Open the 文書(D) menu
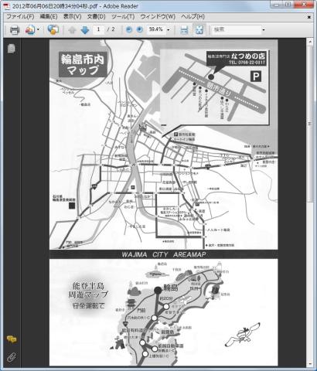 click(x=96, y=17)
